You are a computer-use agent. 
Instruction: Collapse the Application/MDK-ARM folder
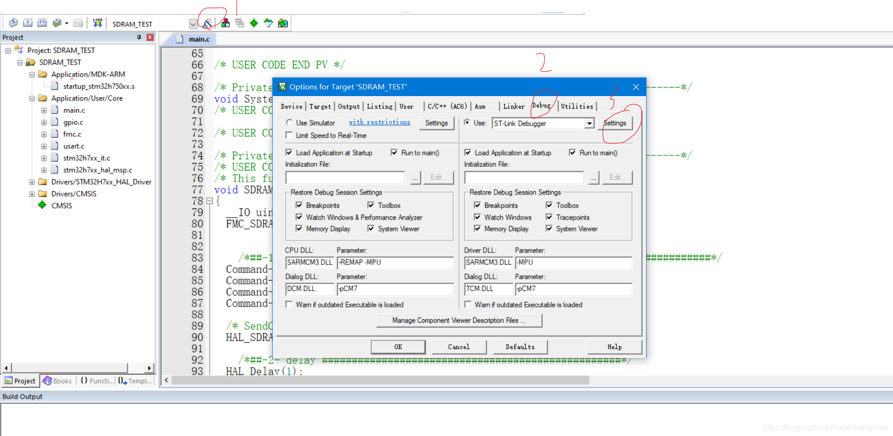pyautogui.click(x=32, y=74)
